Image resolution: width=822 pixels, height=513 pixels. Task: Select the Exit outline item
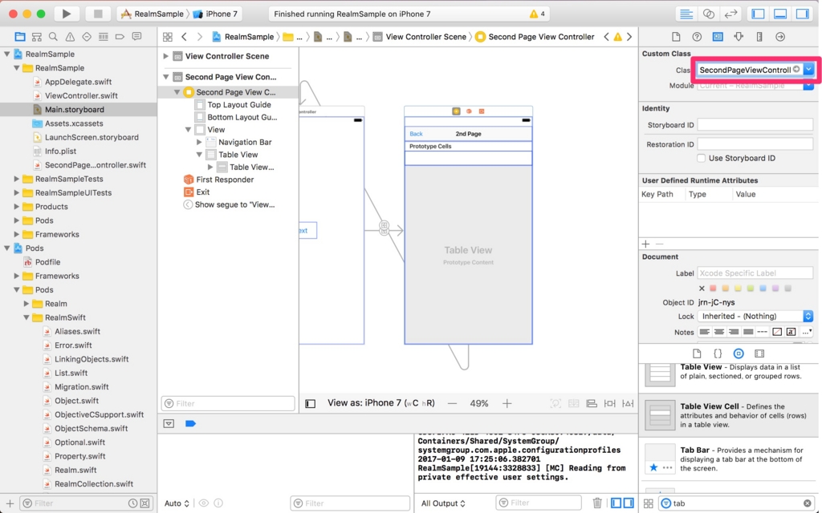[x=197, y=192]
